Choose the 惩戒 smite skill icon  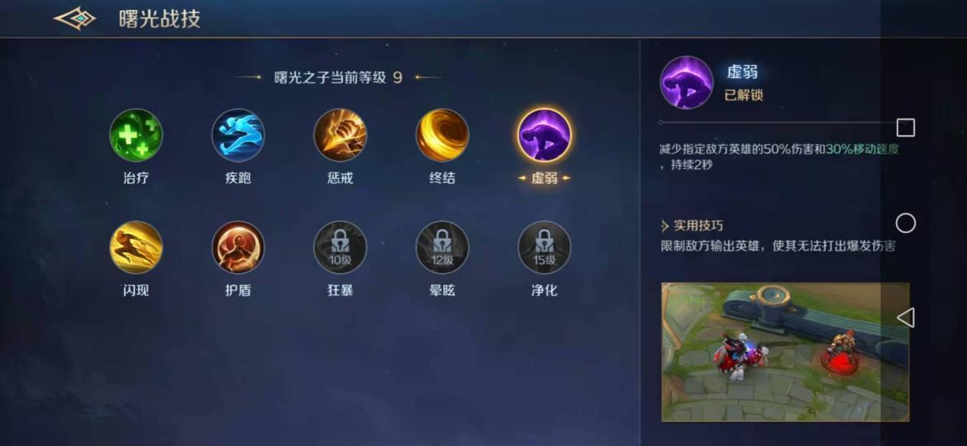340,135
